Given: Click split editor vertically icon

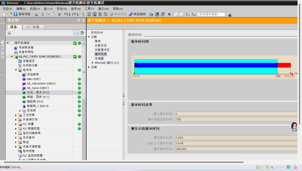Looking at the screenshot, I should pyautogui.click(x=181, y=14).
